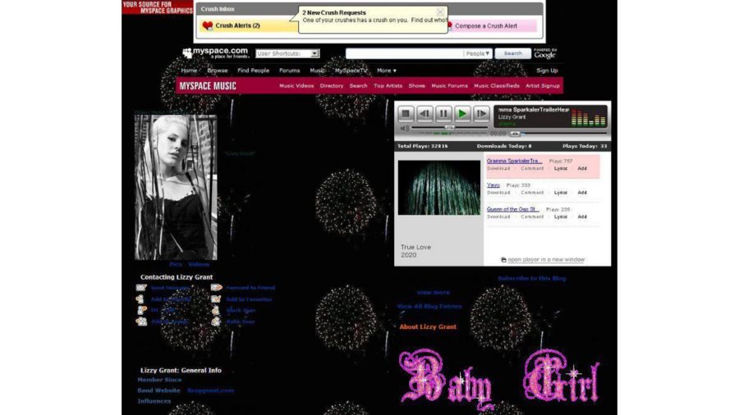This screenshot has height=415, width=739.
Task: Close the New Crush Requests popup
Action: (440, 11)
